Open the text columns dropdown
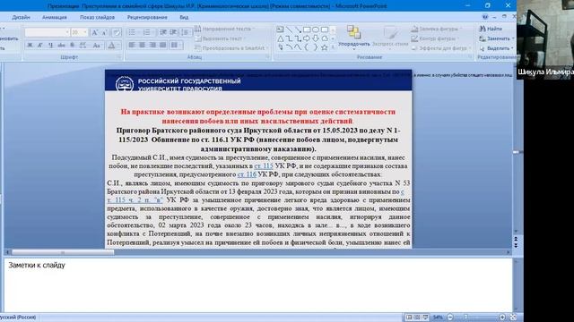574x322 pixels. coord(176,45)
